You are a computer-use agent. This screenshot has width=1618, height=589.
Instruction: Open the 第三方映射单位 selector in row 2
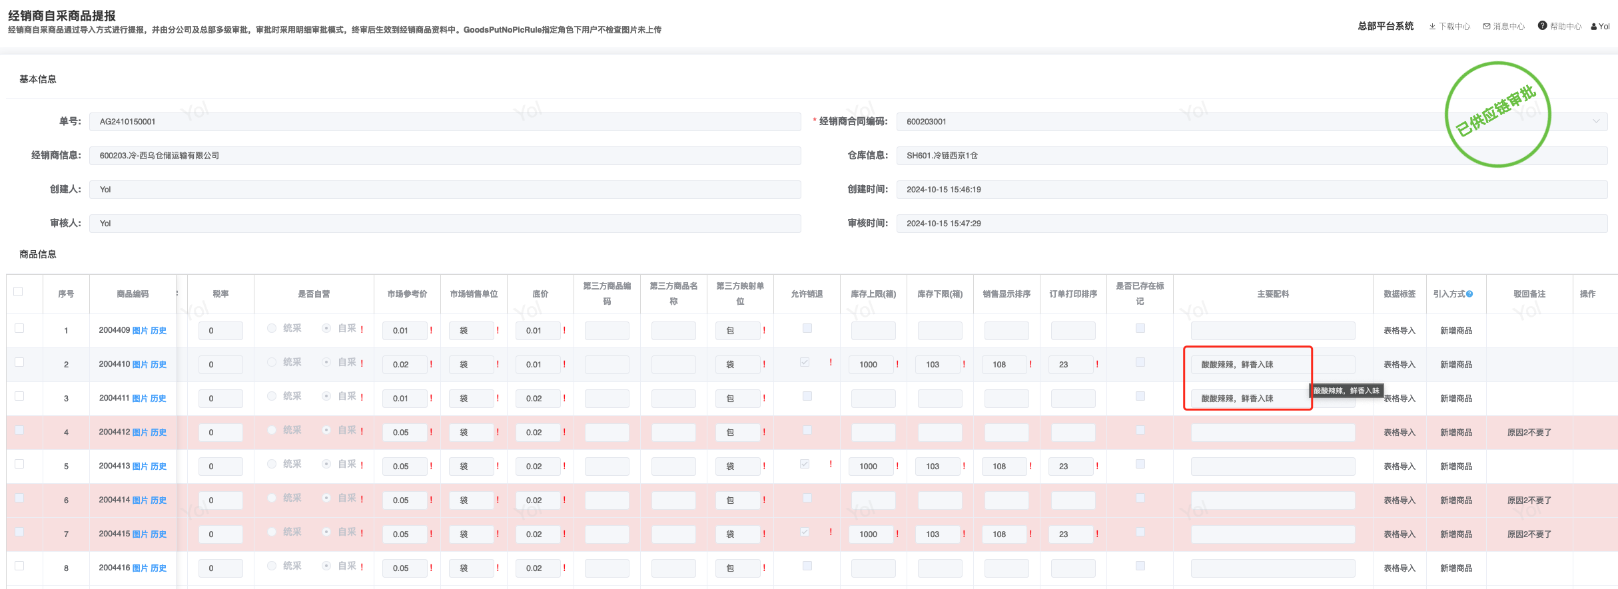[x=737, y=365]
